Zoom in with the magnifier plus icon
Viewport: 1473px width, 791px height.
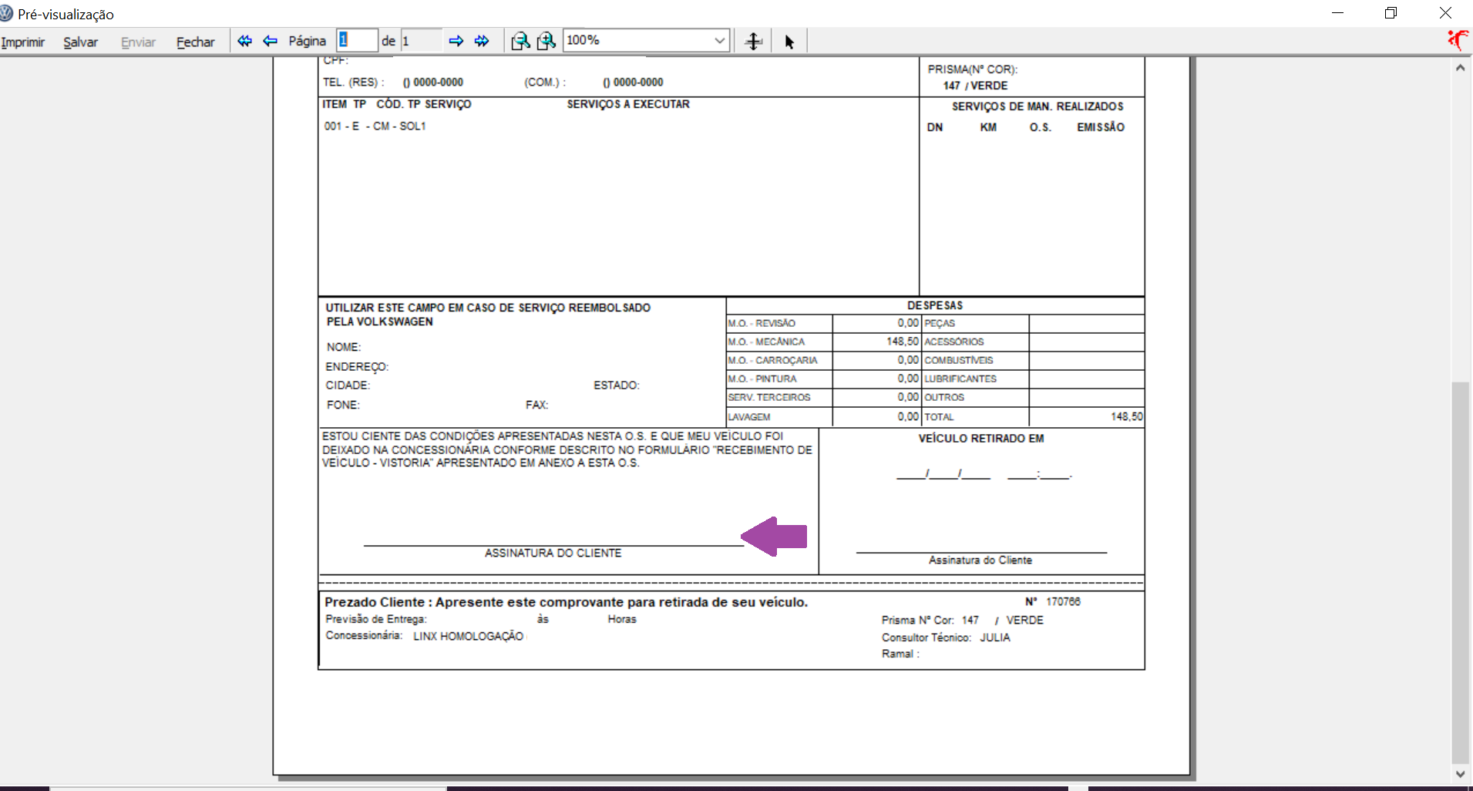(x=546, y=41)
